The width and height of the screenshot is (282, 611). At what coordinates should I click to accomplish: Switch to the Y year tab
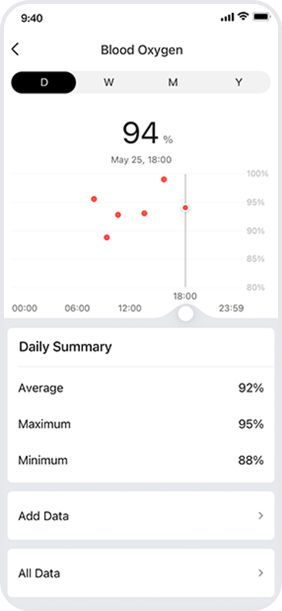tap(239, 83)
